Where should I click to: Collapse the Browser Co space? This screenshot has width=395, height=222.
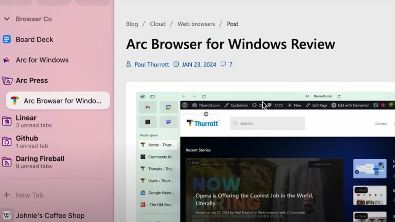pos(7,18)
